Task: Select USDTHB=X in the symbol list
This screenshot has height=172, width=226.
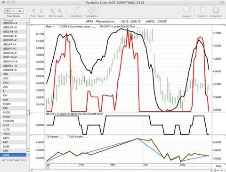Action: coord(13,57)
